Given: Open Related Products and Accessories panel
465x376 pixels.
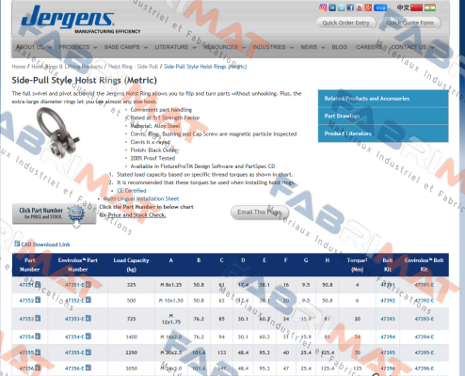Looking at the screenshot, I should 383,99.
